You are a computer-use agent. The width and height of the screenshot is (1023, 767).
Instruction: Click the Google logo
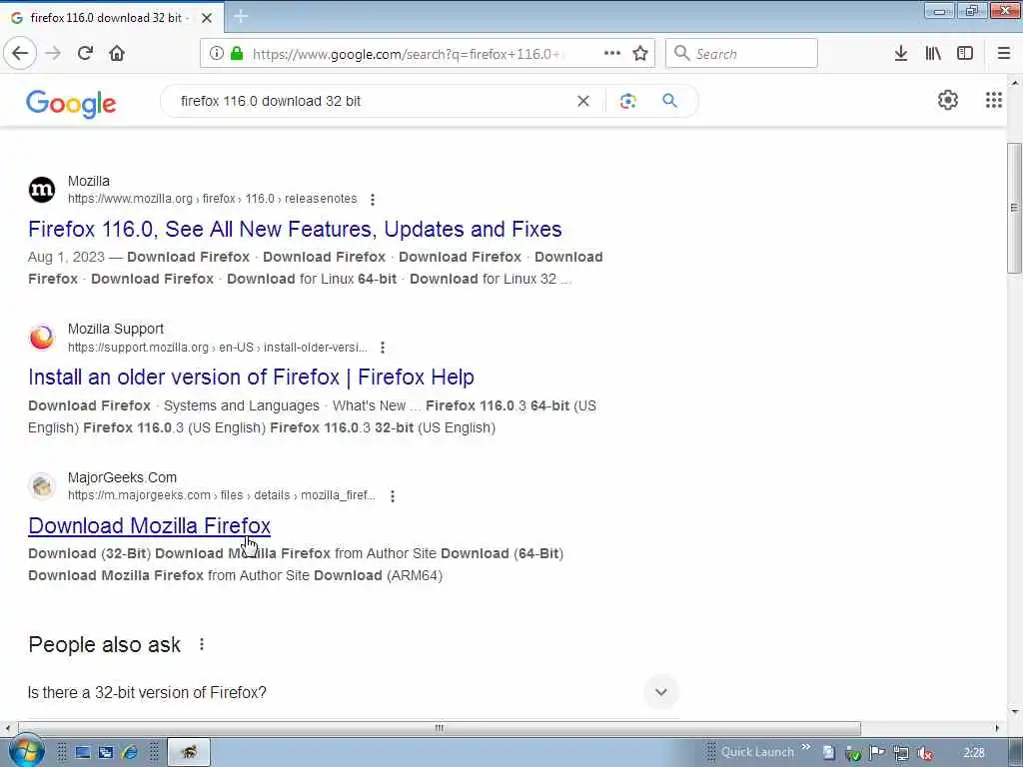(71, 103)
